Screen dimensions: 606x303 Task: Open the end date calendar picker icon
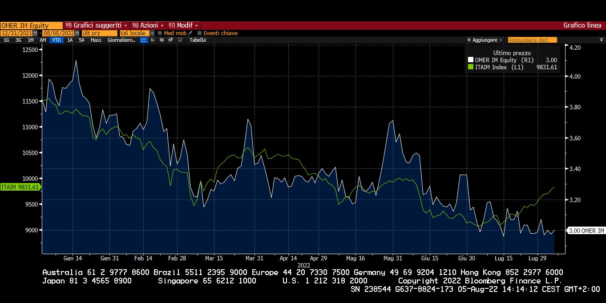tap(77, 33)
